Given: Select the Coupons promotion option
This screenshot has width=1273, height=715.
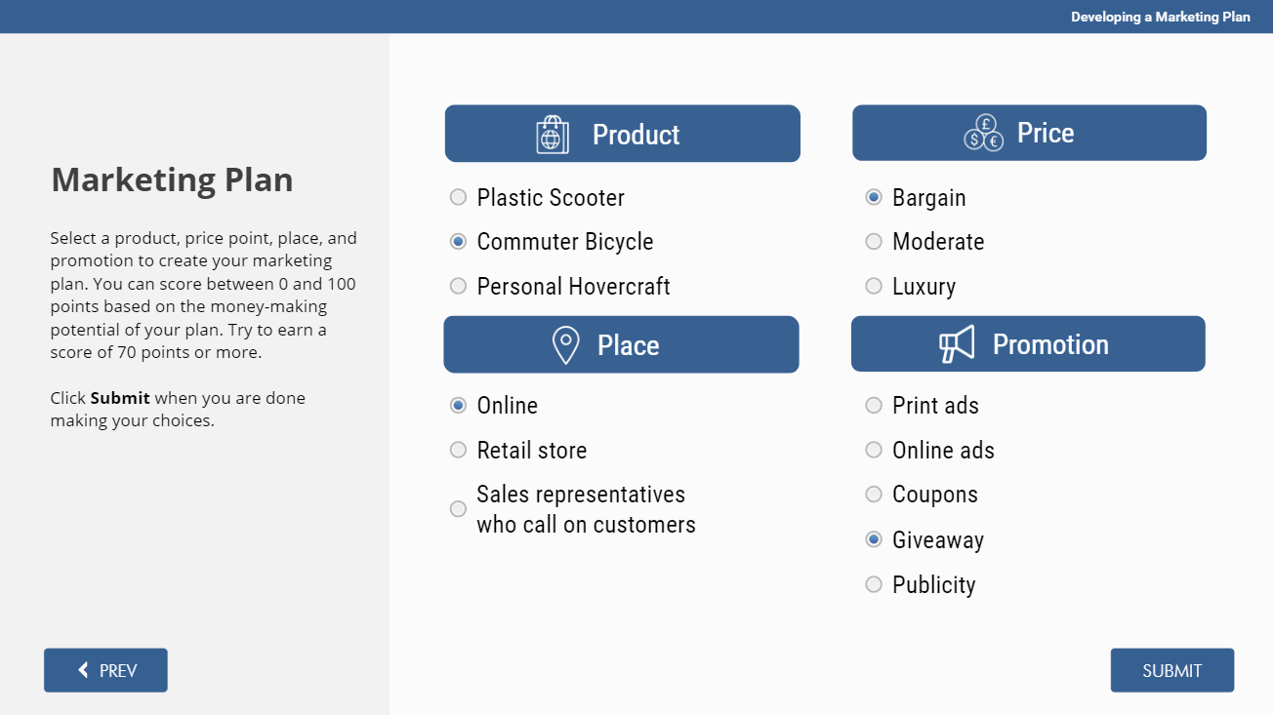Looking at the screenshot, I should point(874,495).
